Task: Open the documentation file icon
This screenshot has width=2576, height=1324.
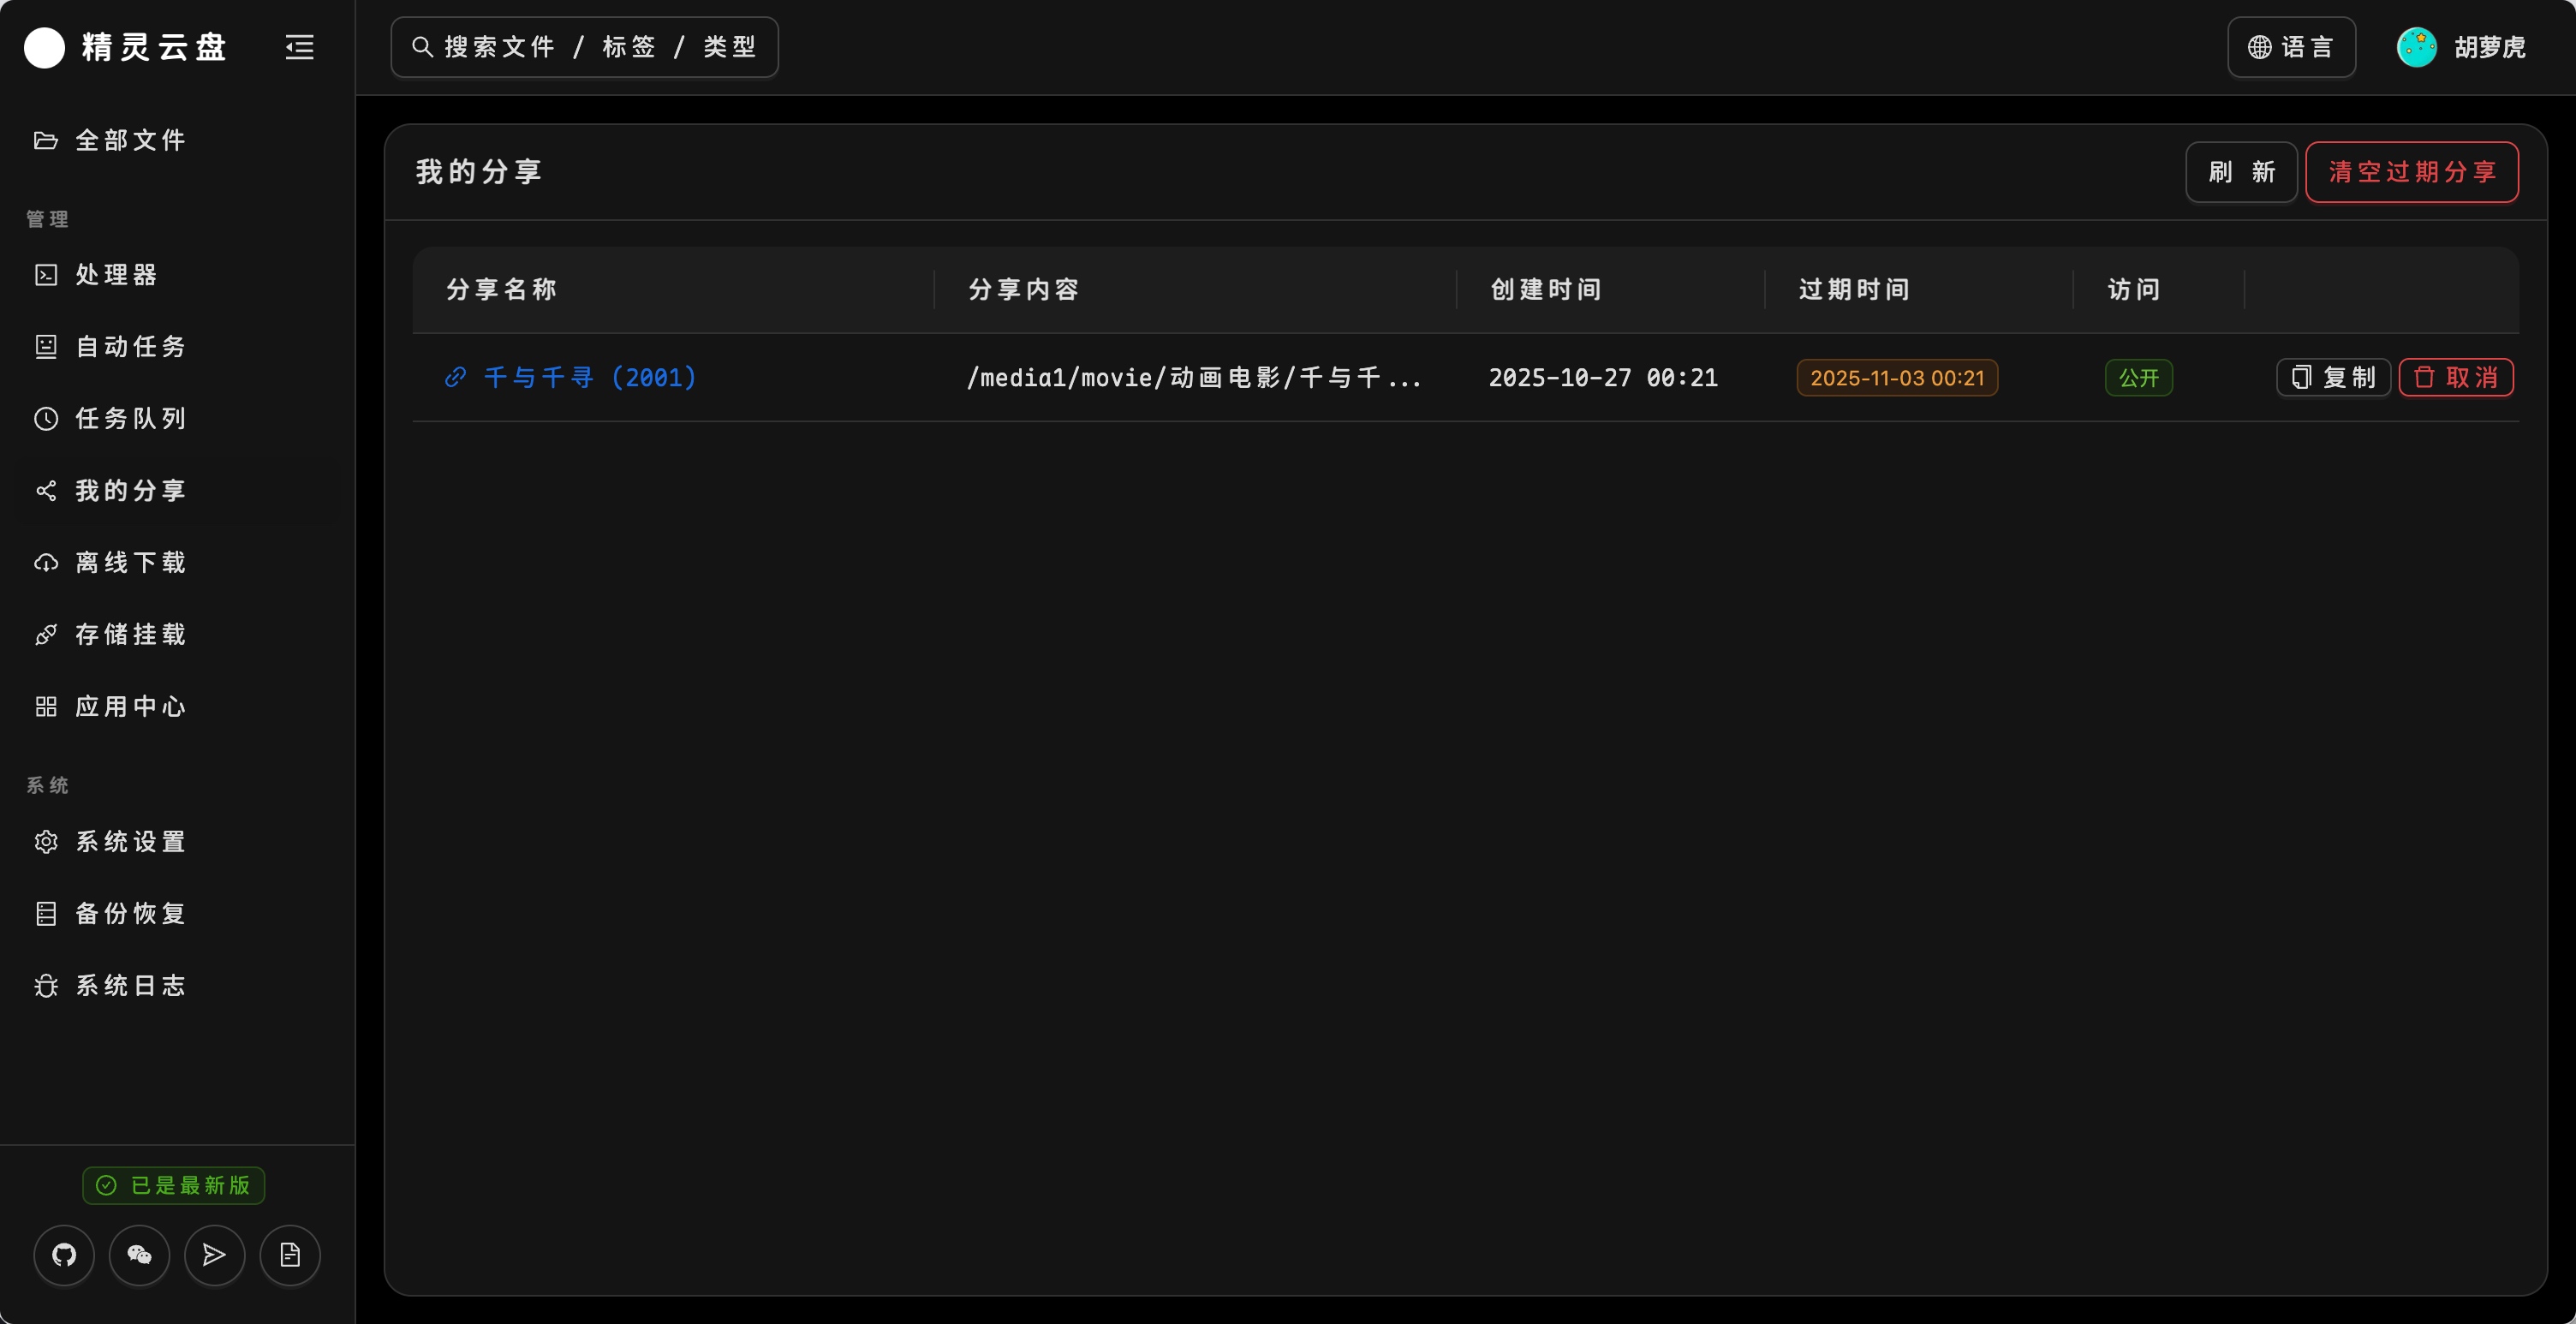Action: [290, 1255]
